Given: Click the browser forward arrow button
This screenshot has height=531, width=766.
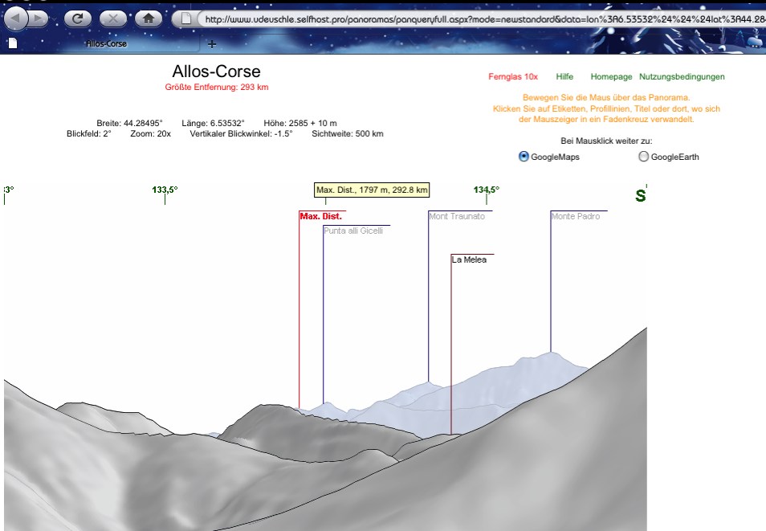Looking at the screenshot, I should click(x=38, y=18).
